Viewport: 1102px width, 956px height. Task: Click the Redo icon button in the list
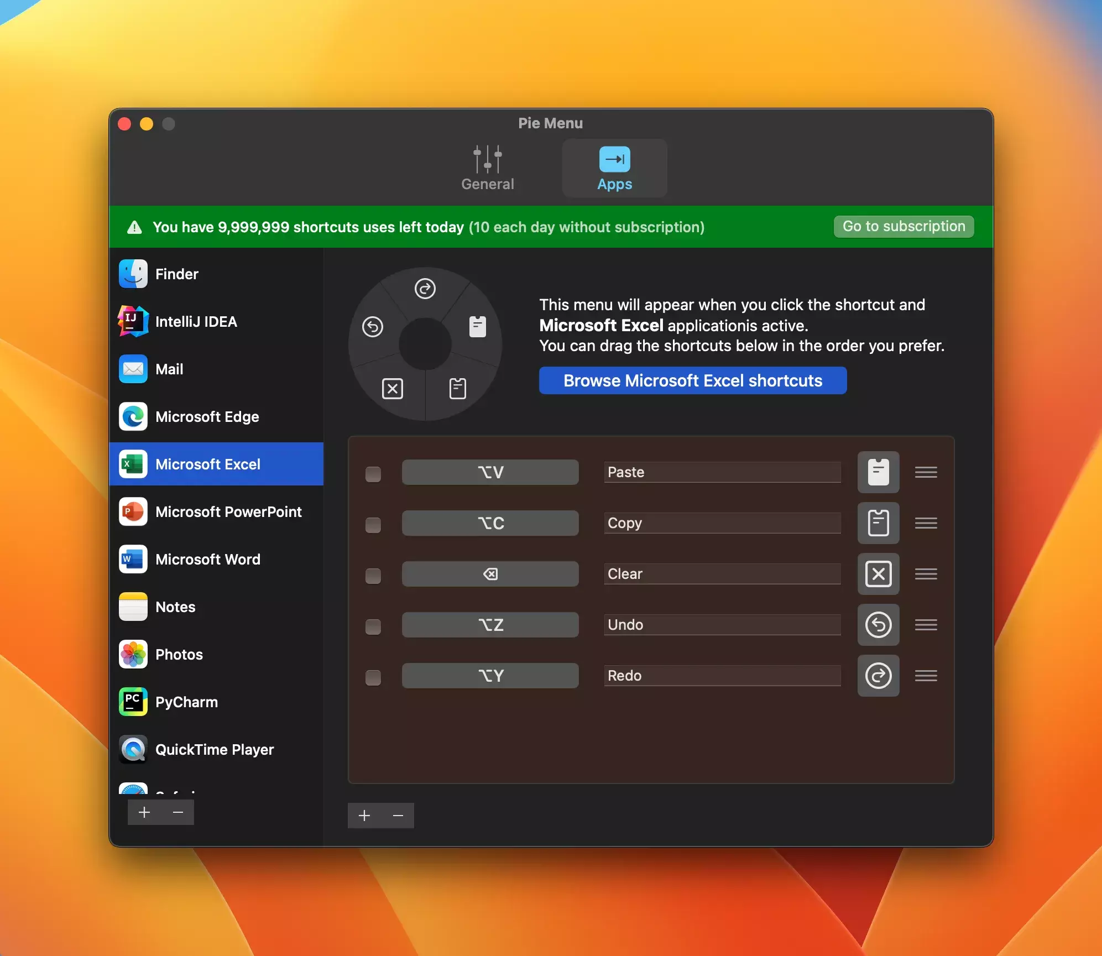pos(878,676)
